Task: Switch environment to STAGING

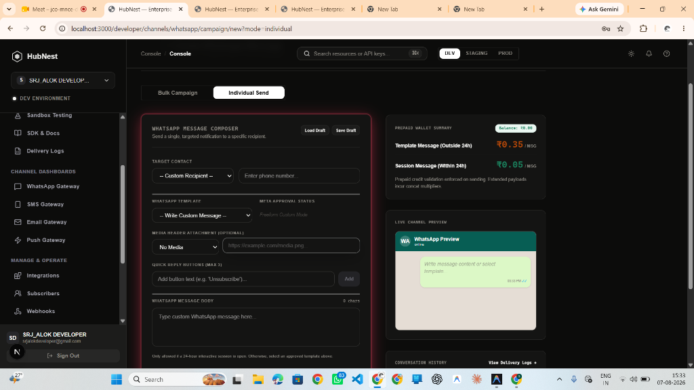Action: (x=476, y=53)
